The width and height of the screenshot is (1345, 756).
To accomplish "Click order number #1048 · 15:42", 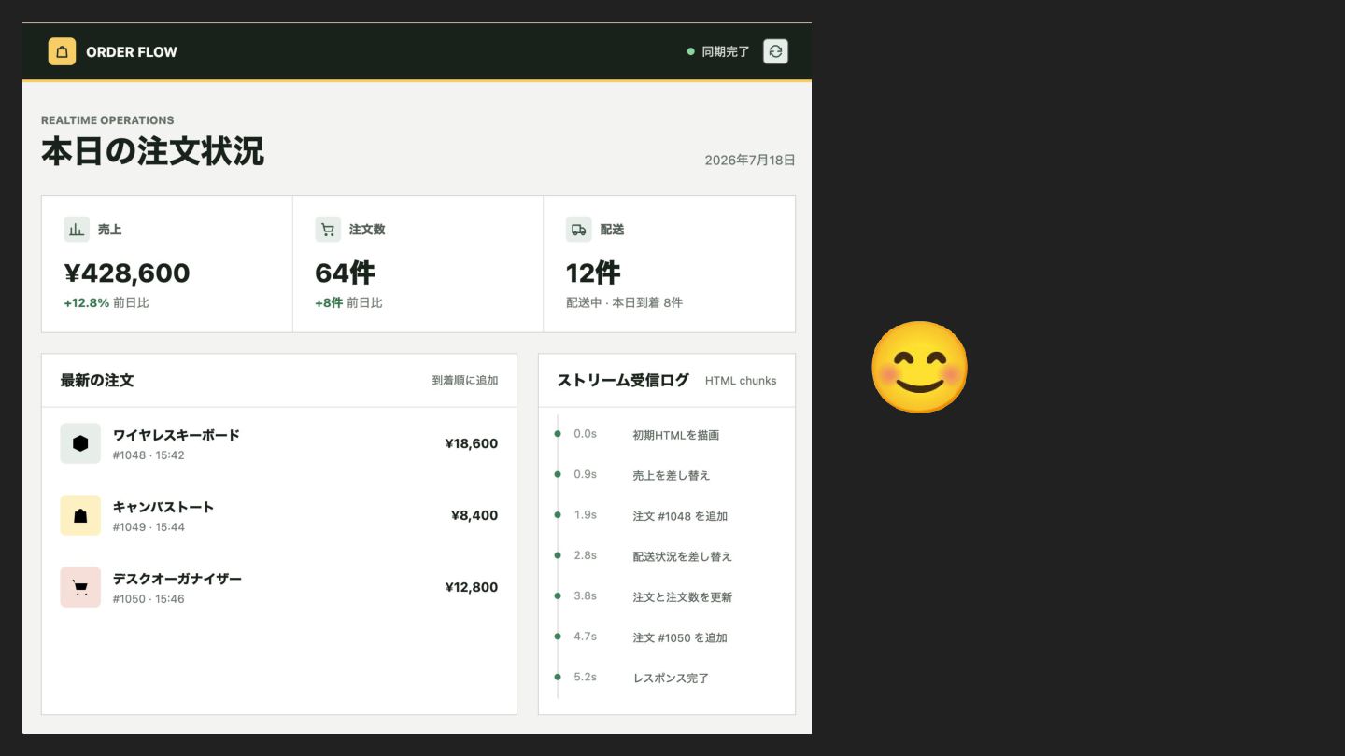I will click(x=149, y=455).
